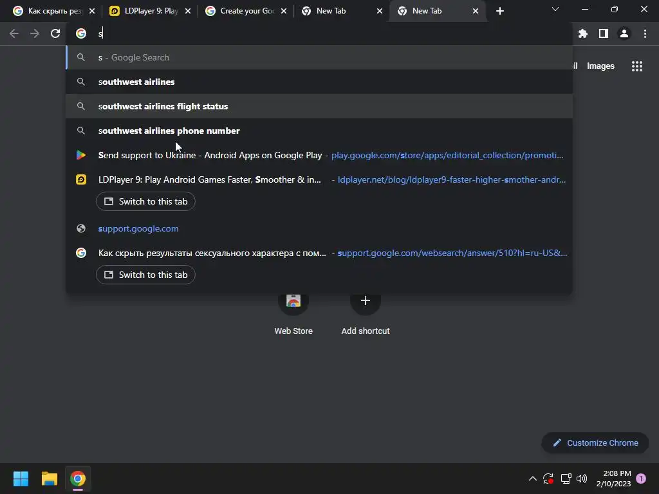Click the Web Store label
This screenshot has width=659, height=494.
click(293, 331)
